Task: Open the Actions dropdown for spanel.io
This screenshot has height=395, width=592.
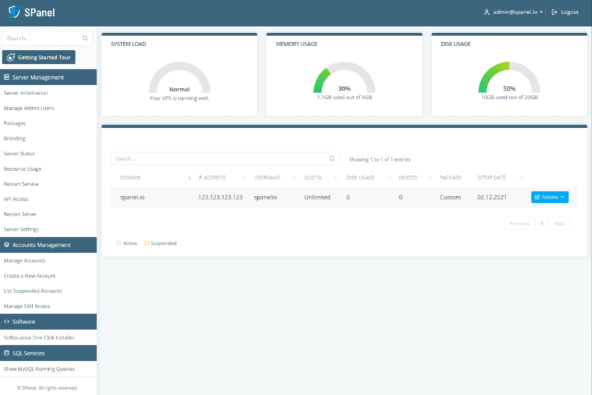Action: (x=549, y=197)
